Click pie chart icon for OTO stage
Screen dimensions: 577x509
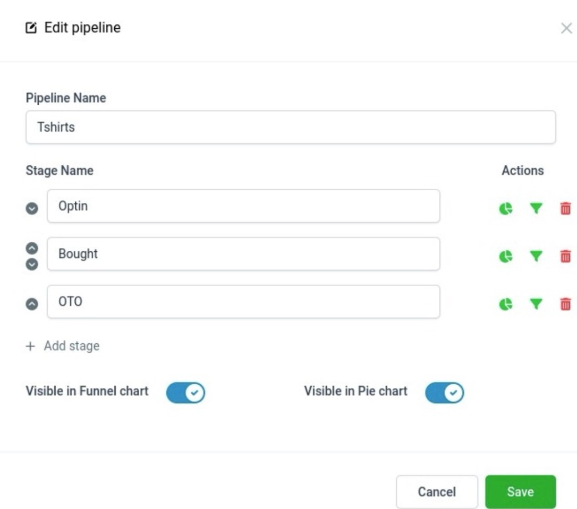[x=505, y=304]
